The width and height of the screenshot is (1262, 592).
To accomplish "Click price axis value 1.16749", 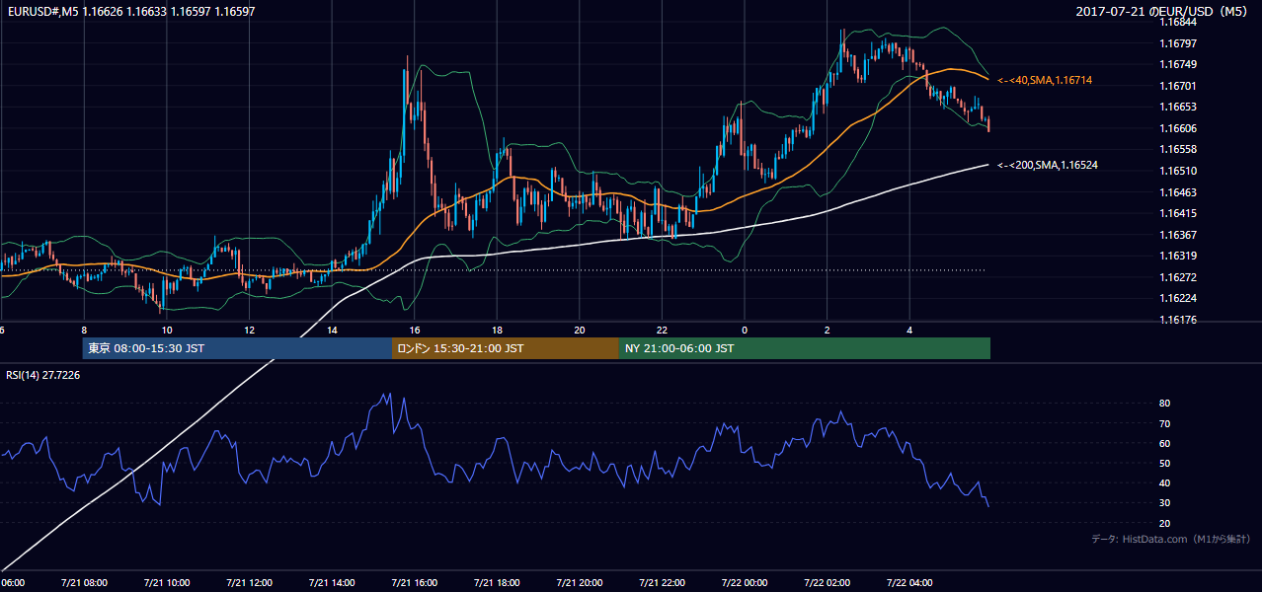I will [1178, 64].
